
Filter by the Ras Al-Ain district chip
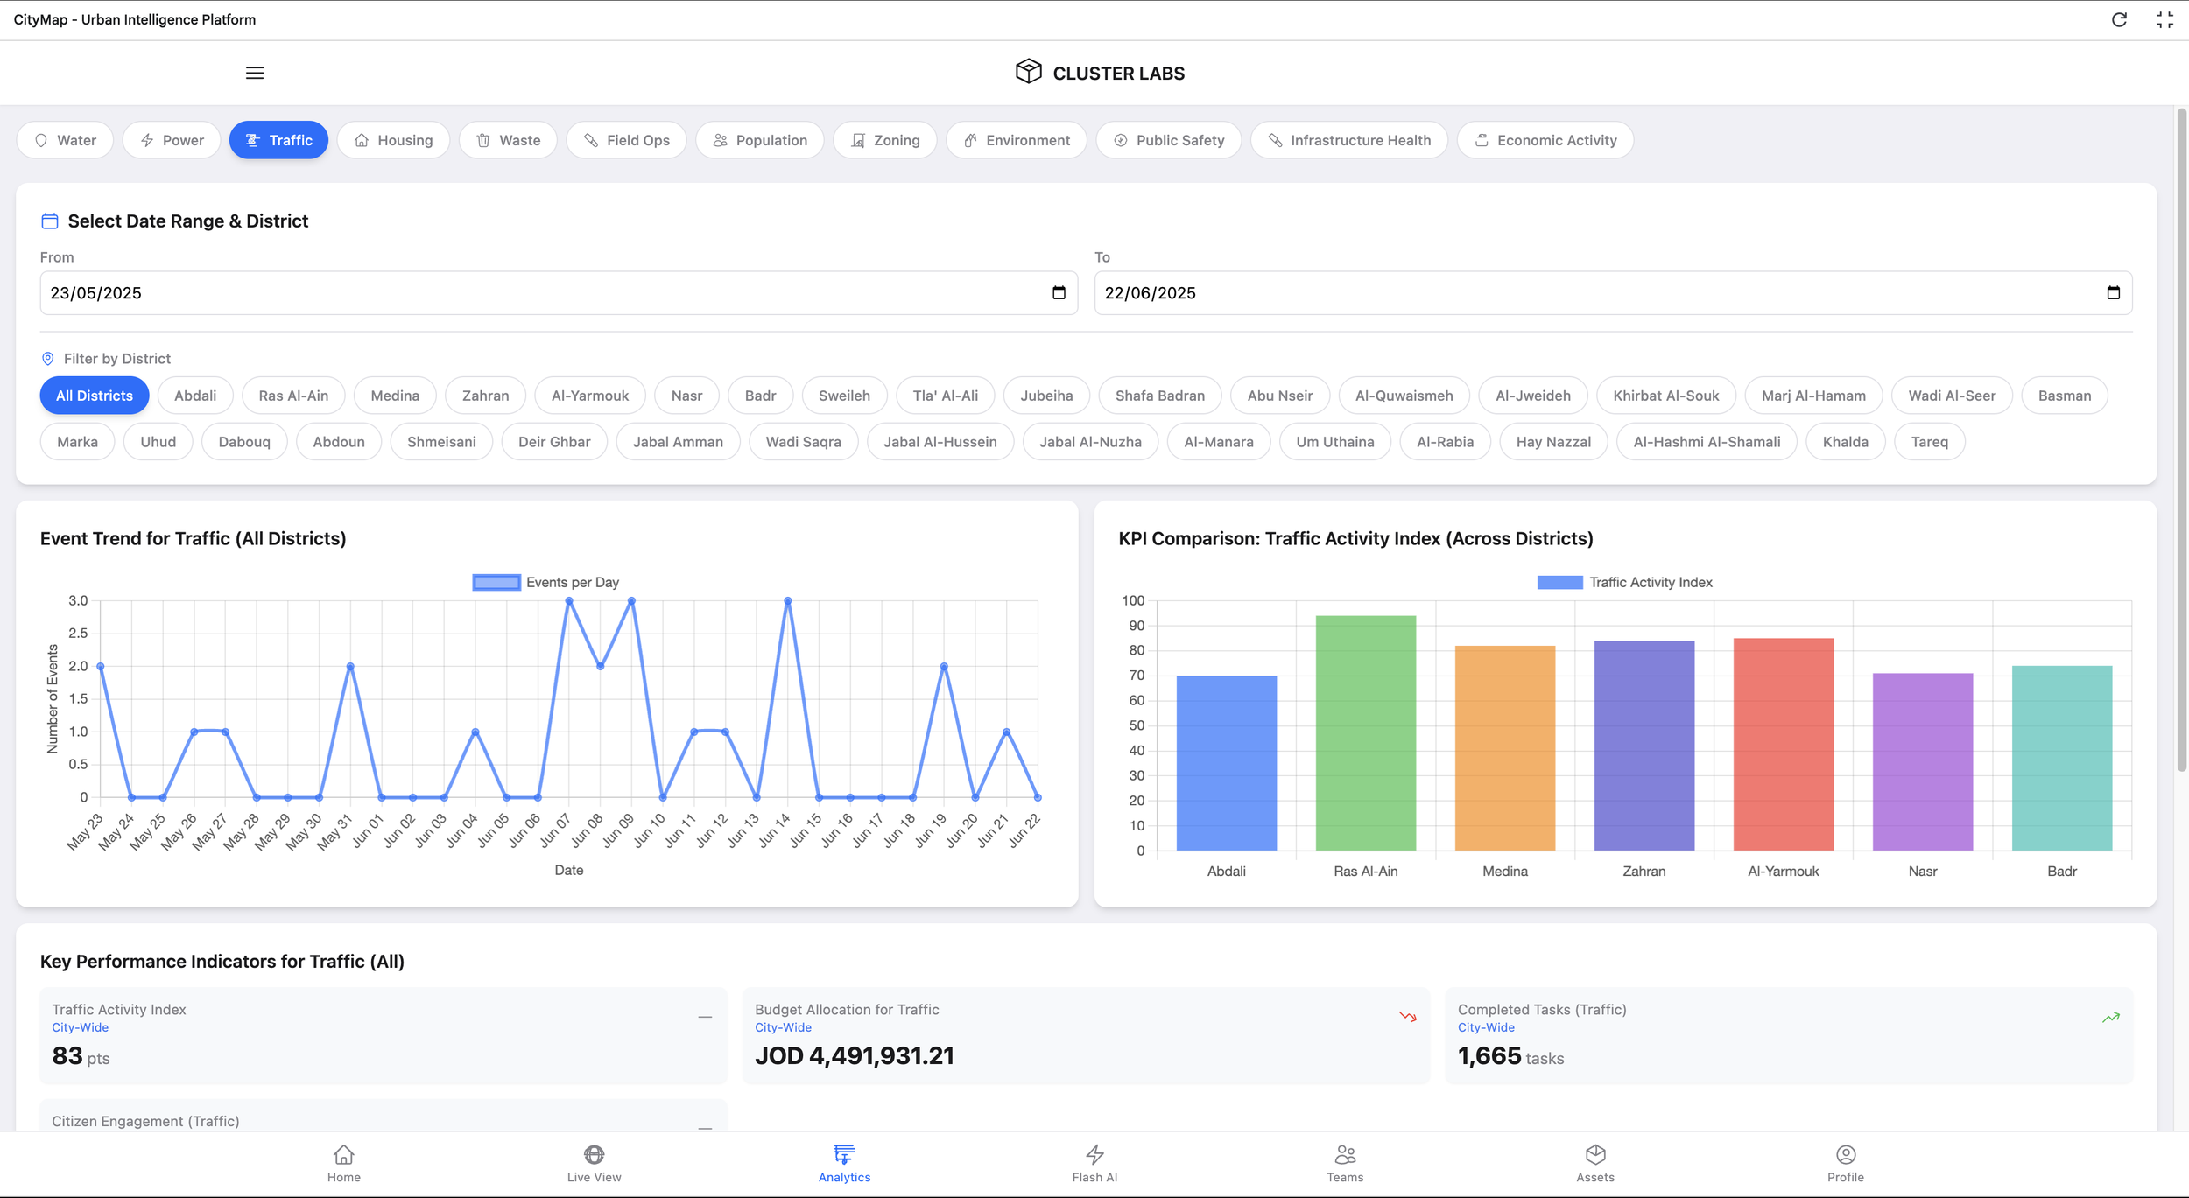tap(293, 396)
